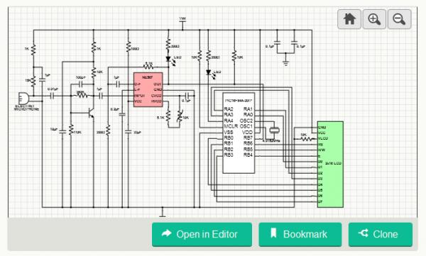Select the NPN transistor symbol
Image resolution: width=426 pixels, height=256 pixels.
pyautogui.click(x=91, y=112)
